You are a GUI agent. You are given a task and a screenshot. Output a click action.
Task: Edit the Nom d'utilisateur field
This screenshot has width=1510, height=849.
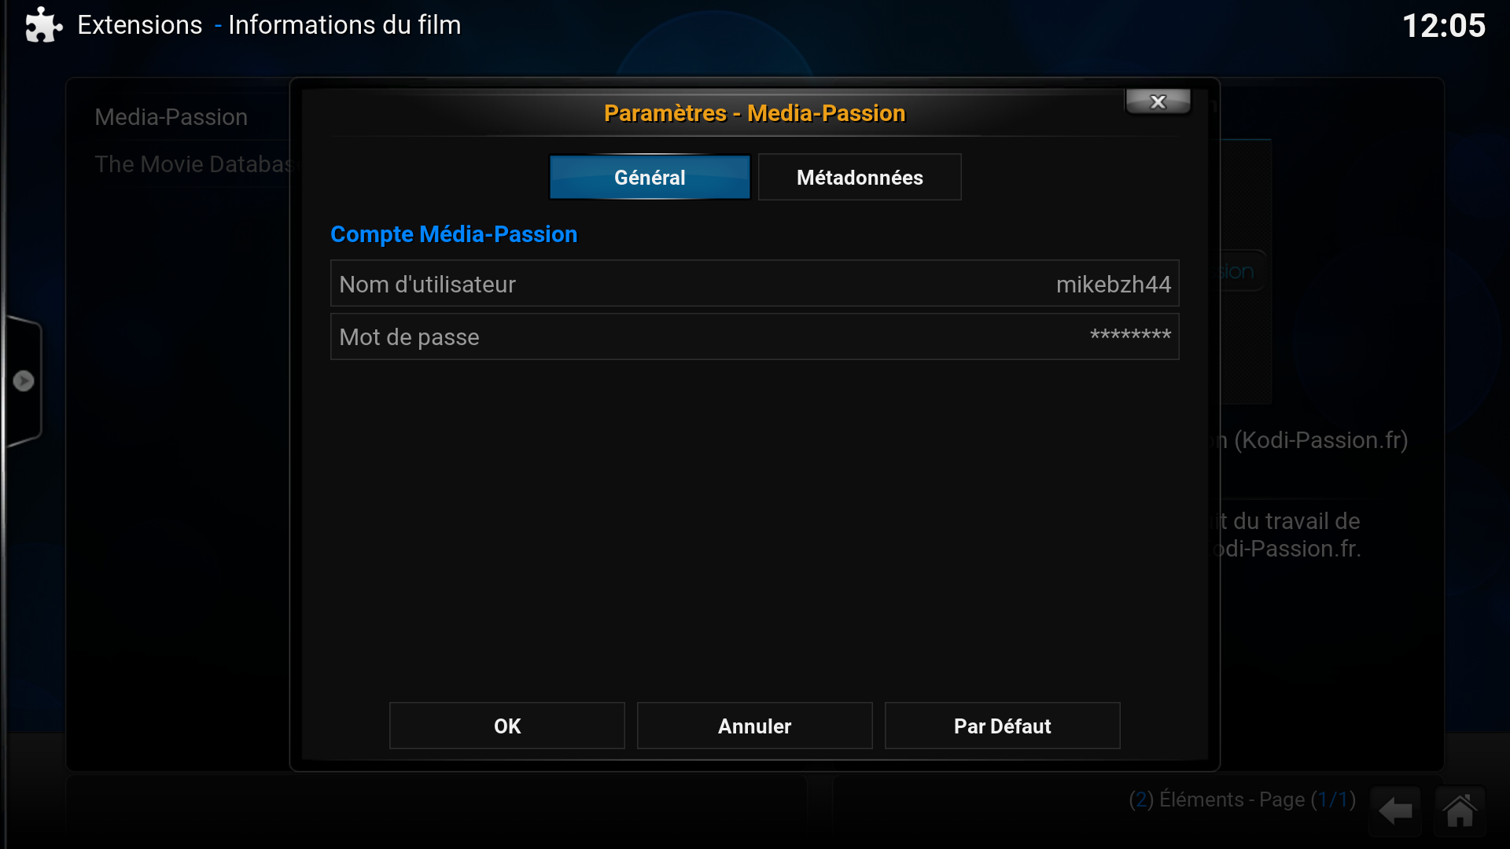(x=755, y=284)
